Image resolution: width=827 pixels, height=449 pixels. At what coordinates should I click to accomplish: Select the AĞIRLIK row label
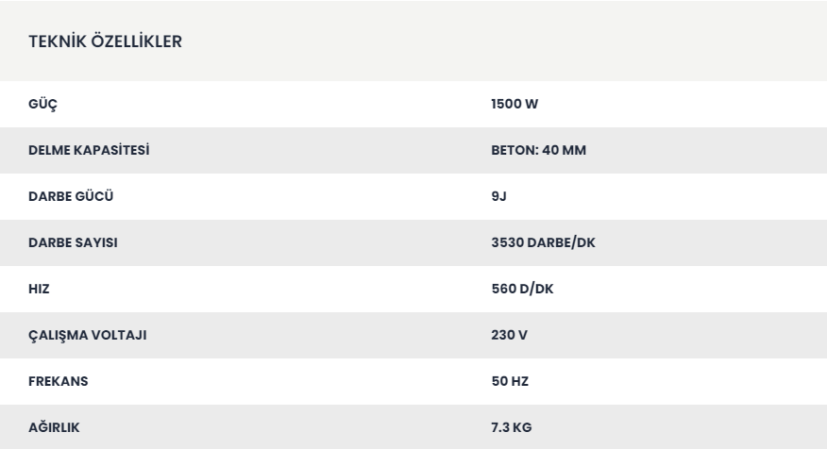click(54, 427)
